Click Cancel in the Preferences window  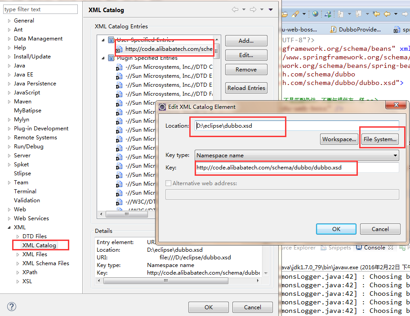pyautogui.click(x=252, y=307)
